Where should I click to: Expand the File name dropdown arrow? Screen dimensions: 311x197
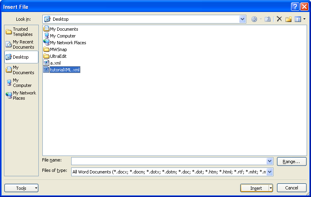point(269,161)
